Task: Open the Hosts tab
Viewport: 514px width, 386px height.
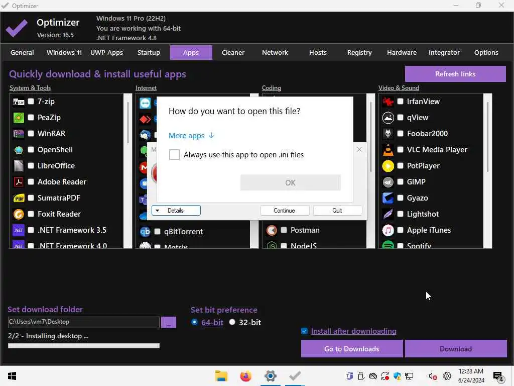Action: [318, 52]
